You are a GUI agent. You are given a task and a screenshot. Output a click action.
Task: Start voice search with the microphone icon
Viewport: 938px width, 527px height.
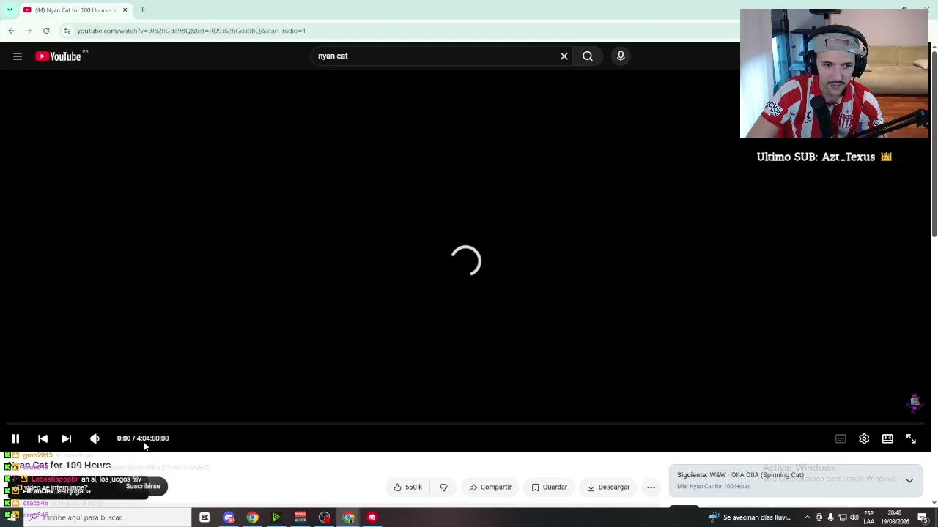(x=621, y=56)
